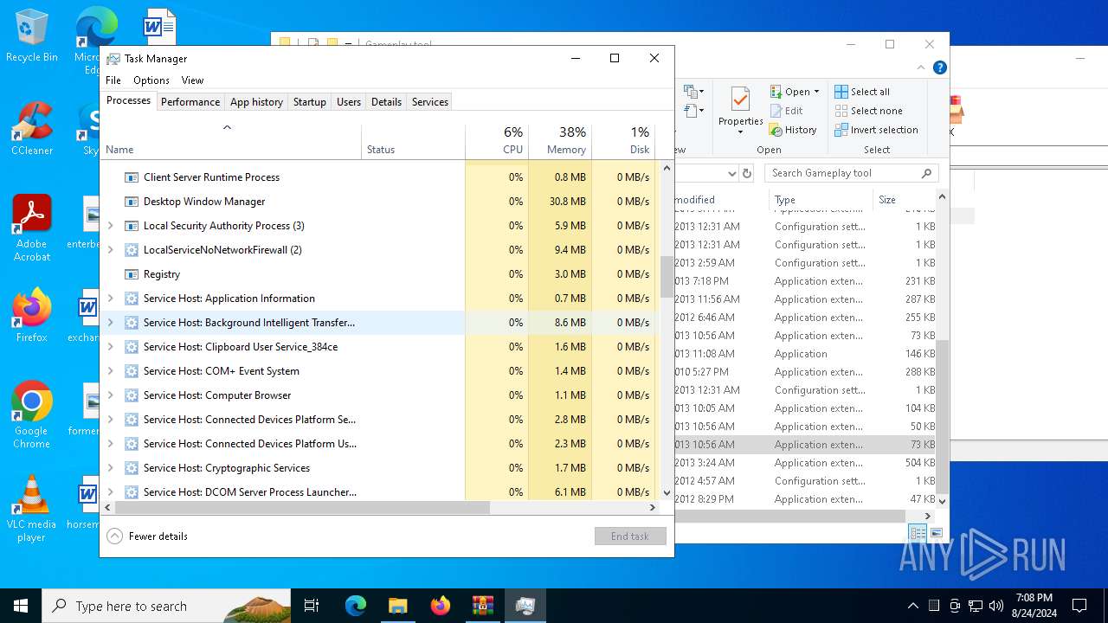Click the Registry process icon

click(132, 274)
